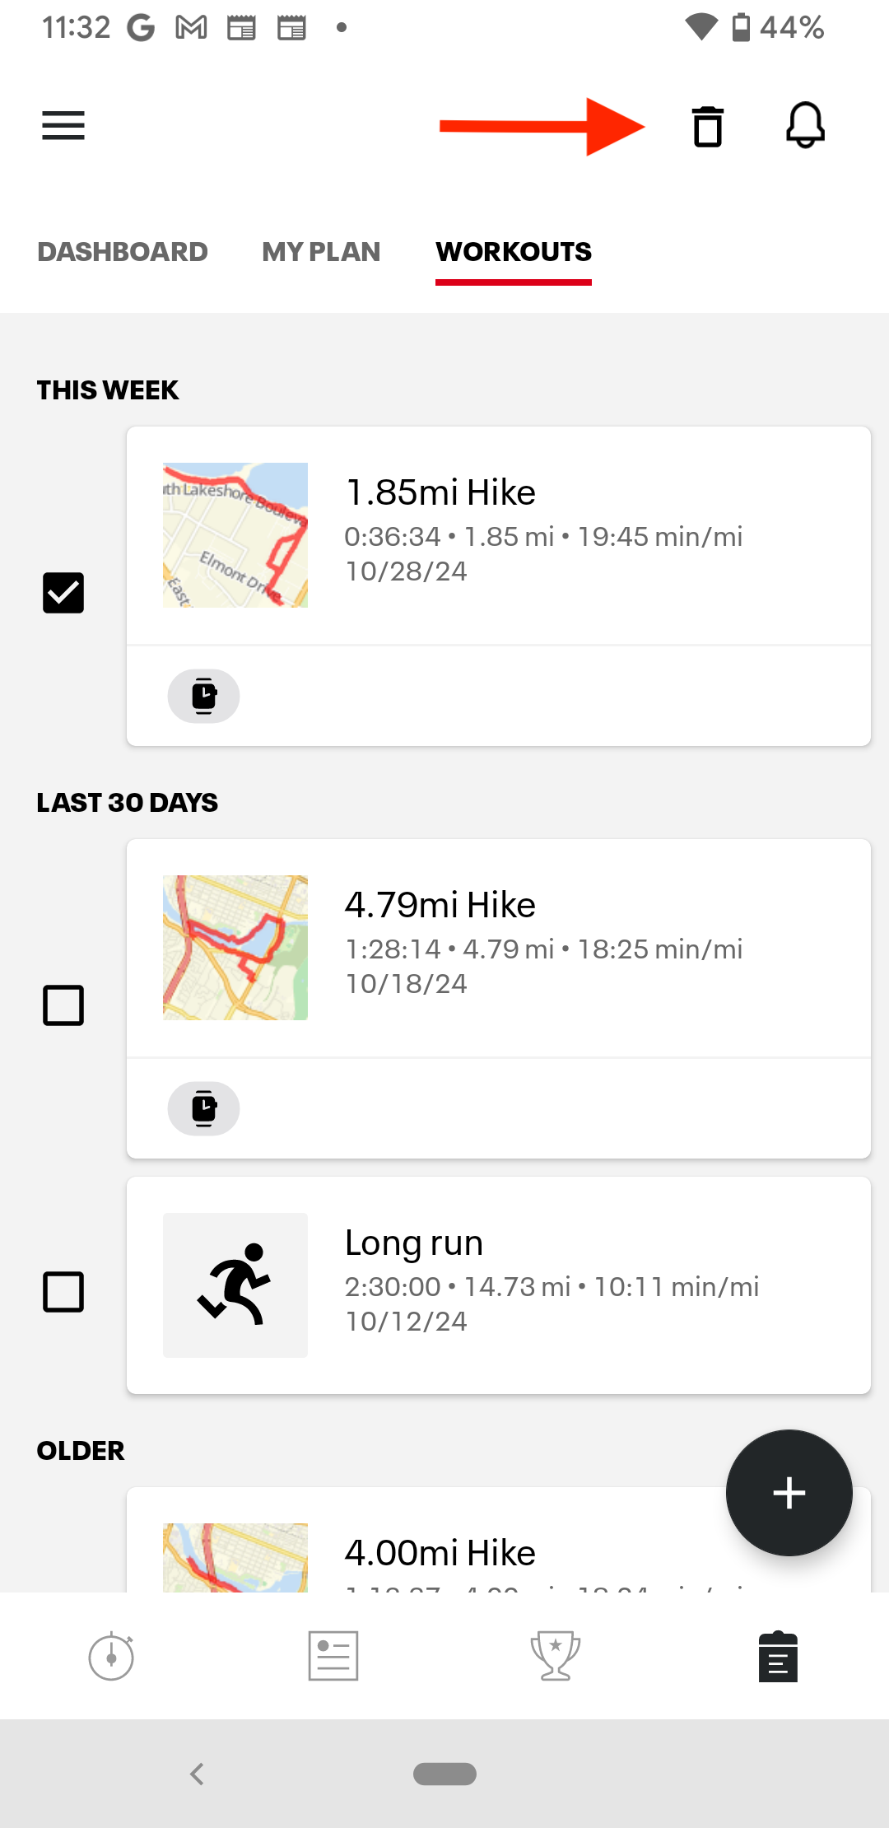This screenshot has height=1828, width=889.
Task: Tap the plus add workout button
Action: 789,1493
